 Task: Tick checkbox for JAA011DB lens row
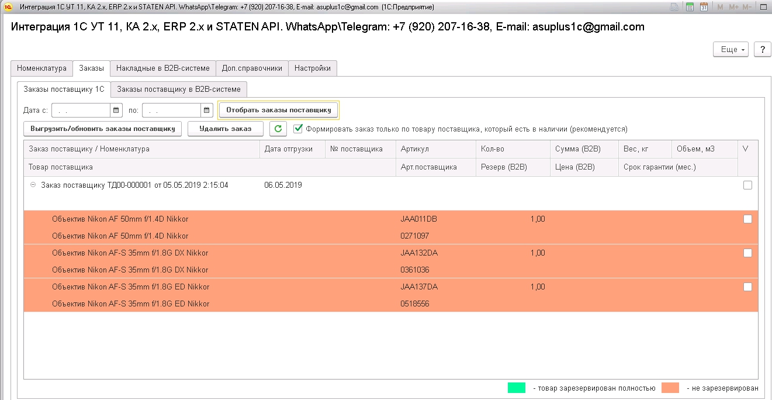tap(747, 219)
